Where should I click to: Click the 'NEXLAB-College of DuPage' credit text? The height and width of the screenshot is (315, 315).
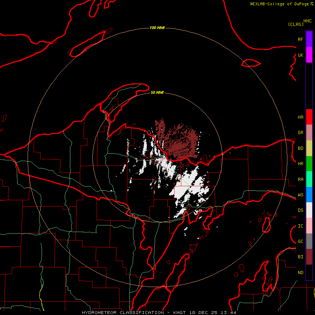click(x=279, y=4)
